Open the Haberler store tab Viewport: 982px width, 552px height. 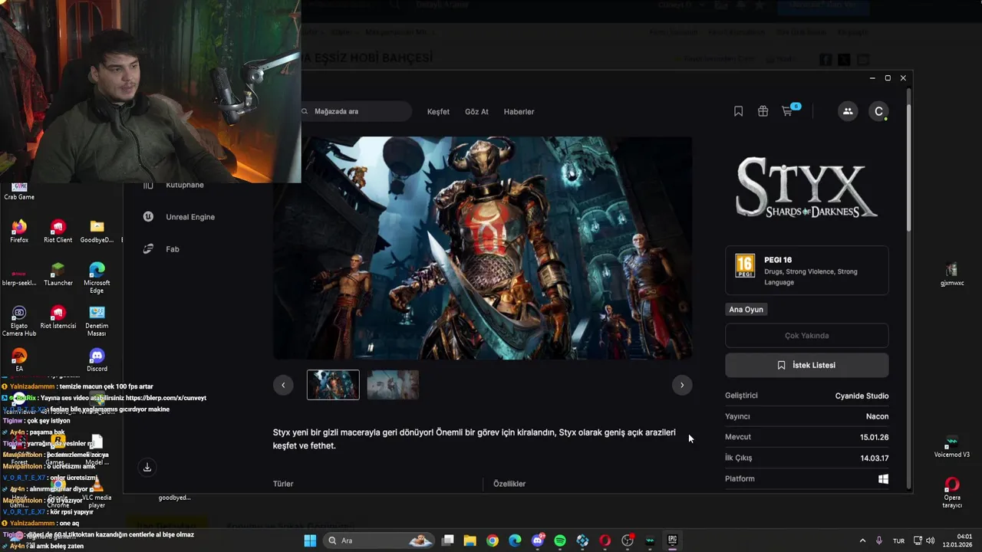click(x=519, y=112)
